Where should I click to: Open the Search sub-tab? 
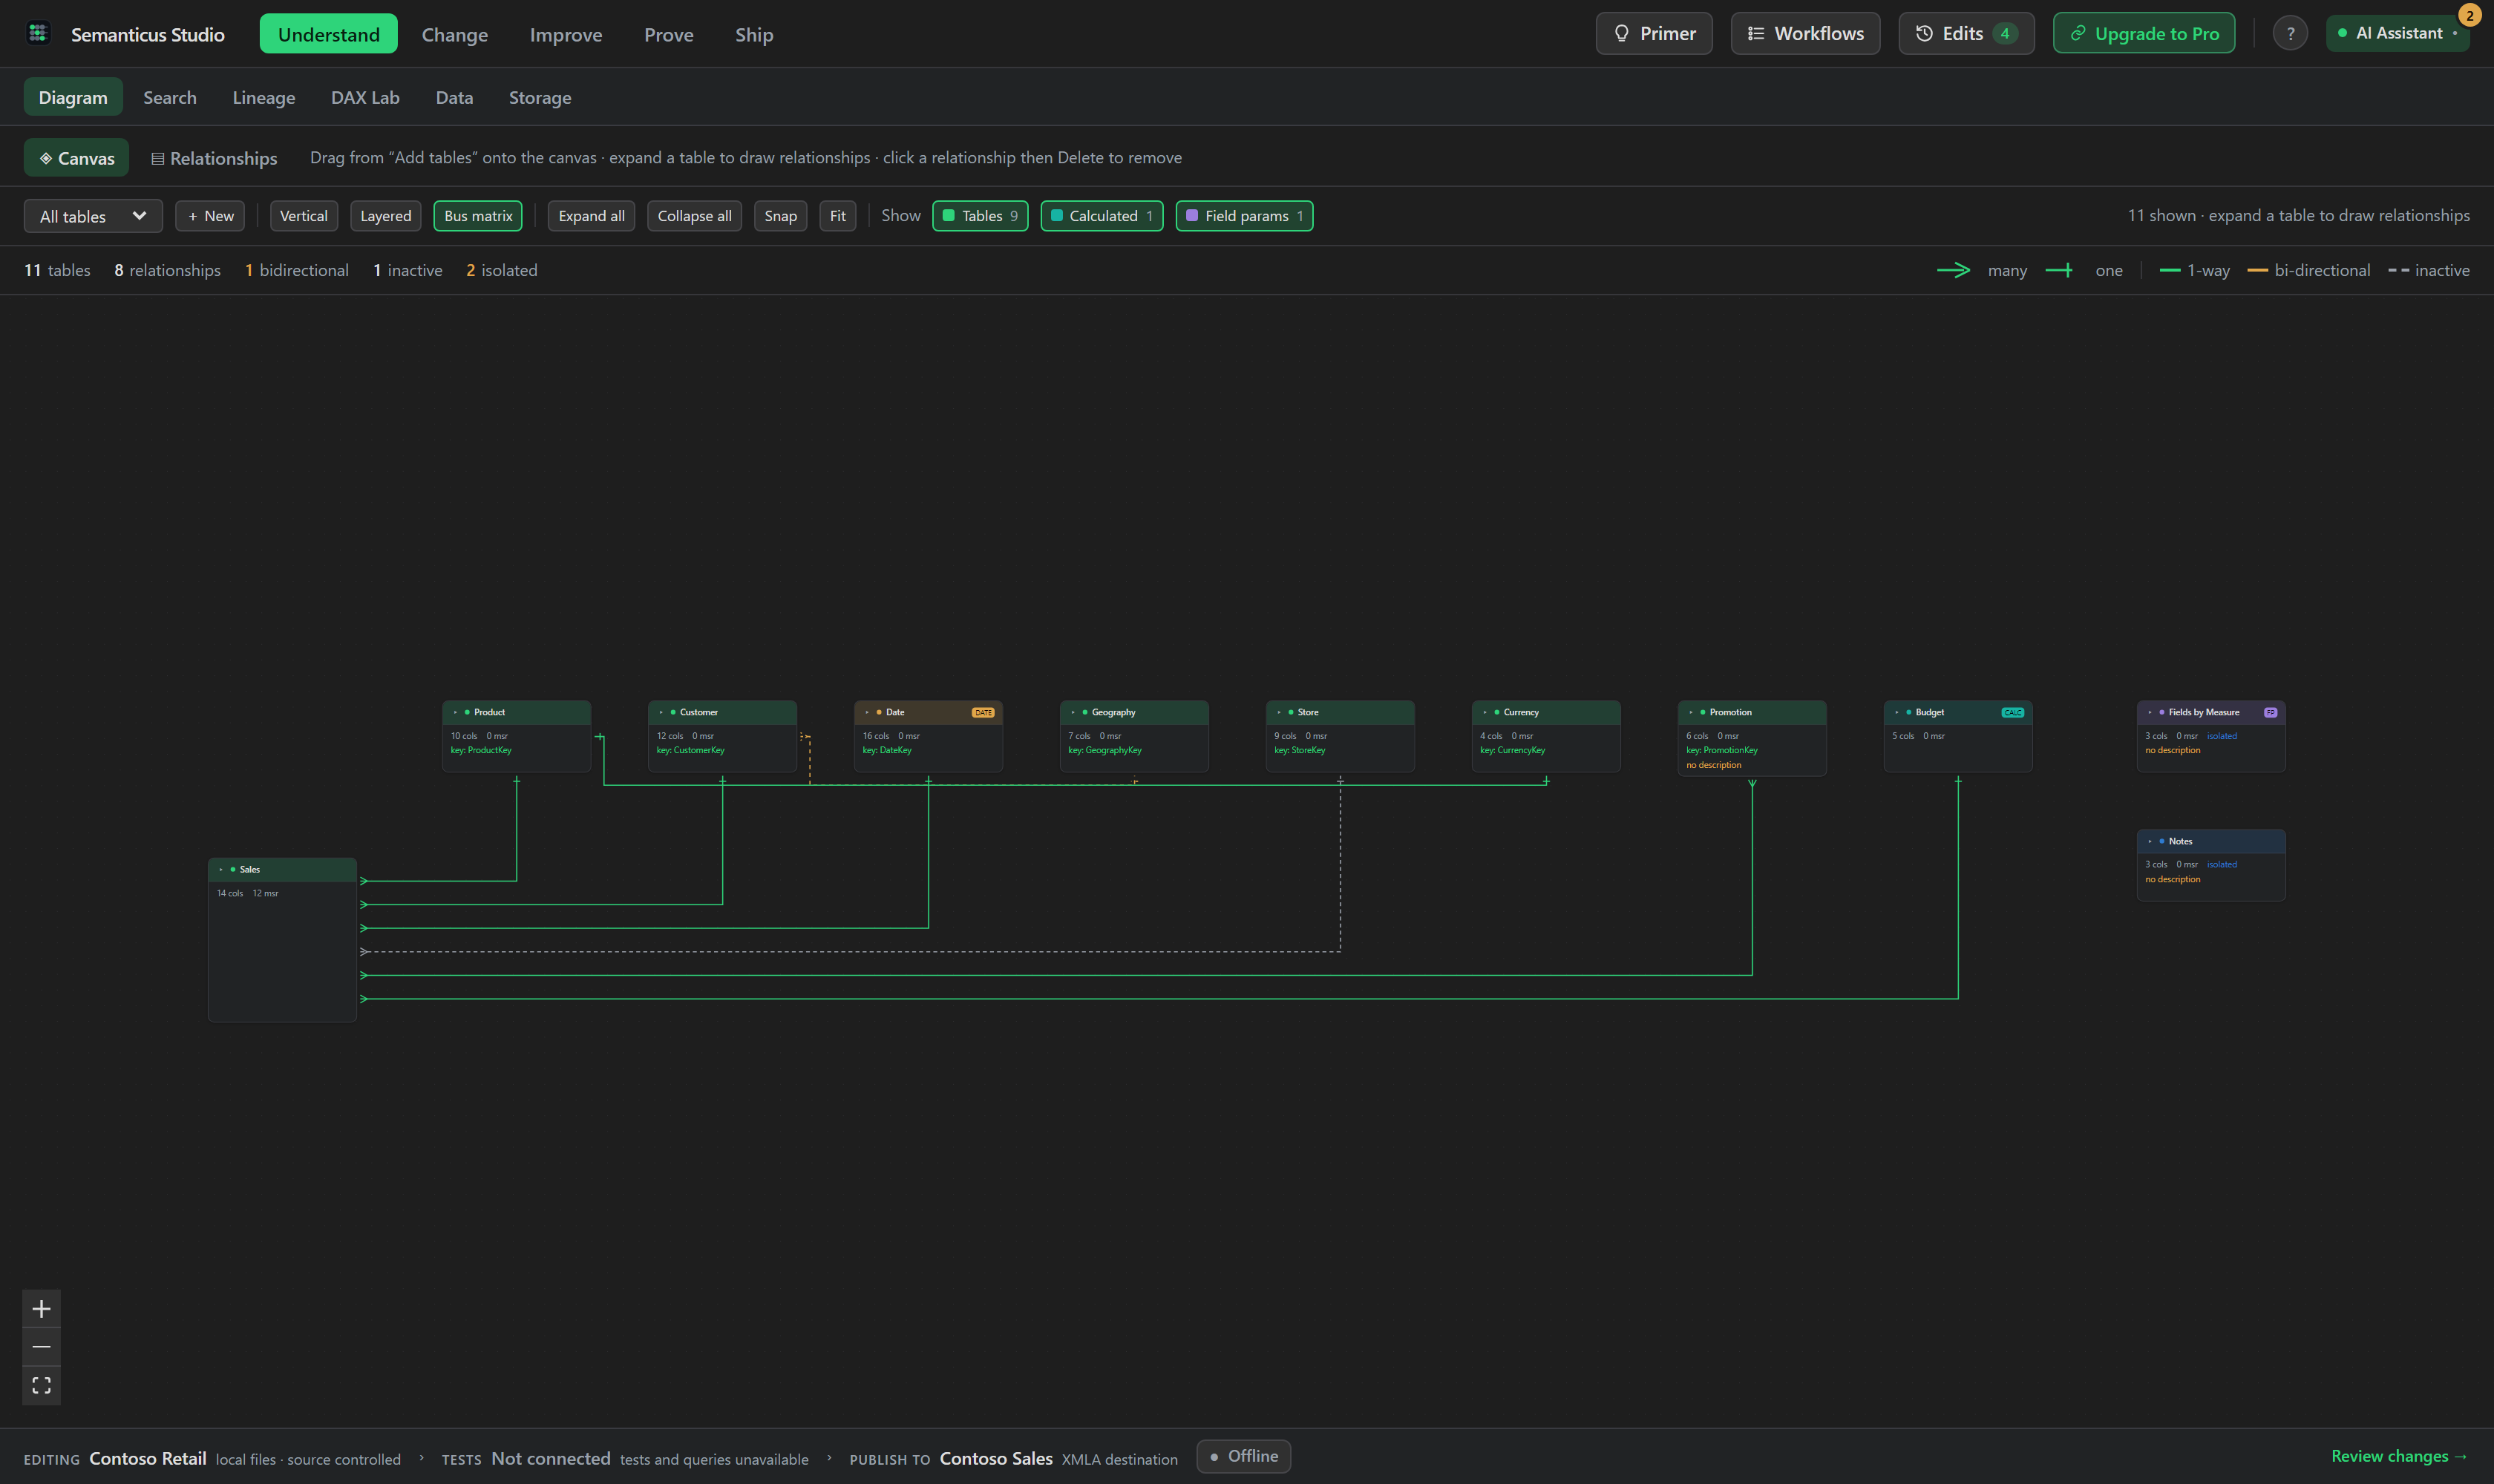point(170,98)
